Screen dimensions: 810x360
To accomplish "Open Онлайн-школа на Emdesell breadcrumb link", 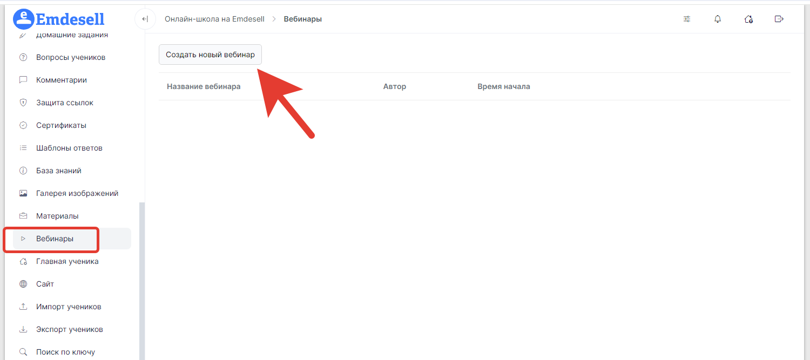I will pos(214,19).
